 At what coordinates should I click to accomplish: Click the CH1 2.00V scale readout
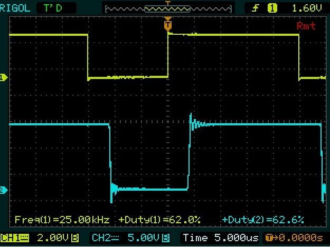click(53, 238)
